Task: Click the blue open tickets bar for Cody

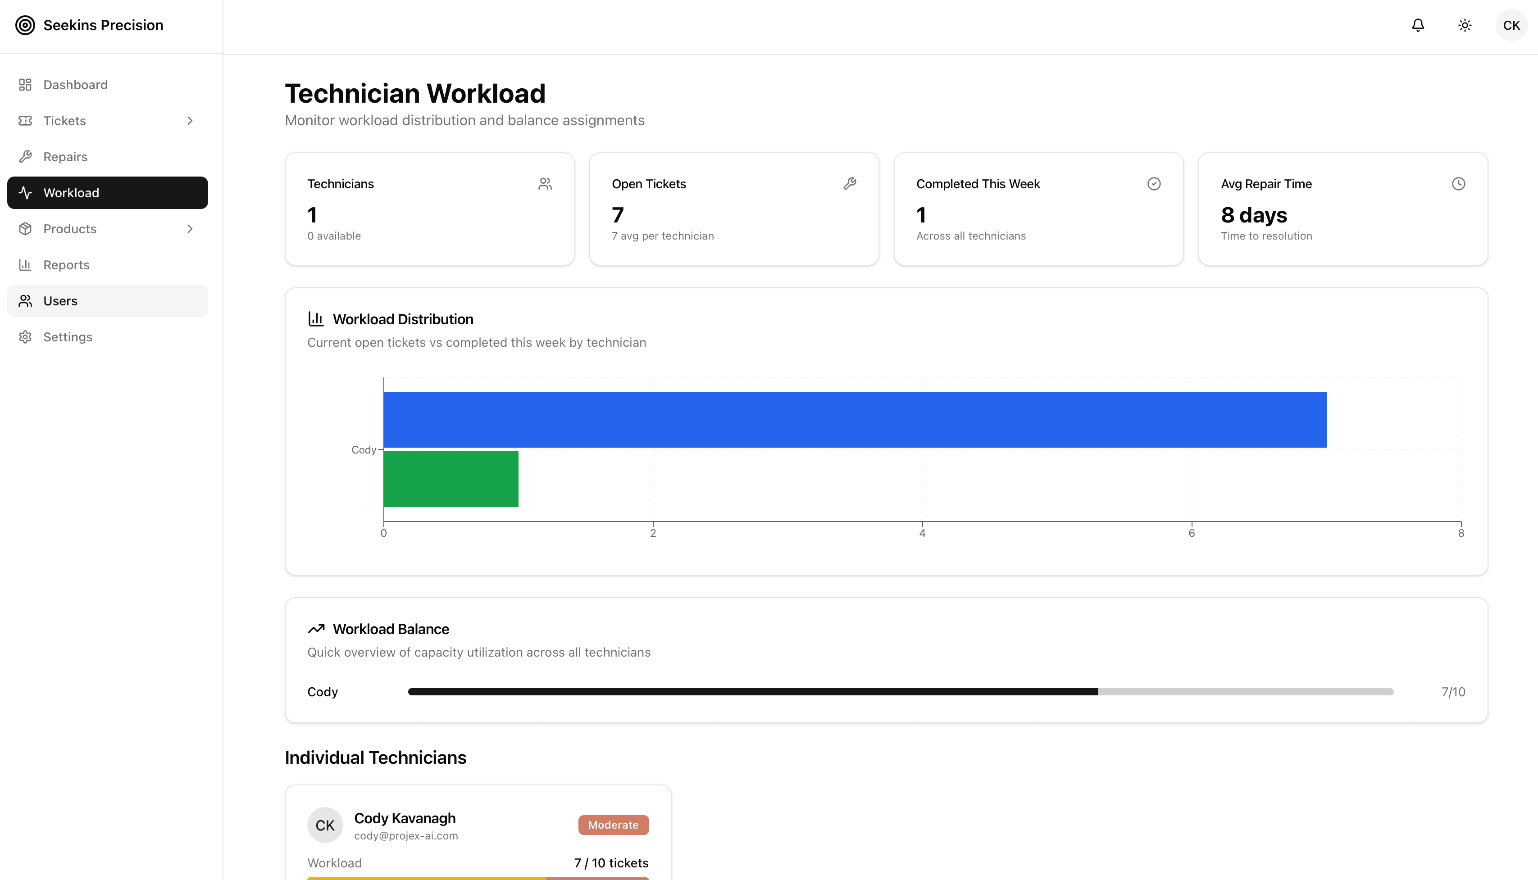Action: pos(855,420)
